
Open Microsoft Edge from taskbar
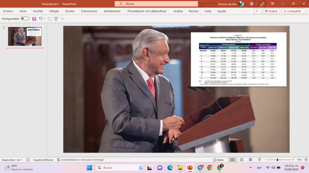point(170,168)
